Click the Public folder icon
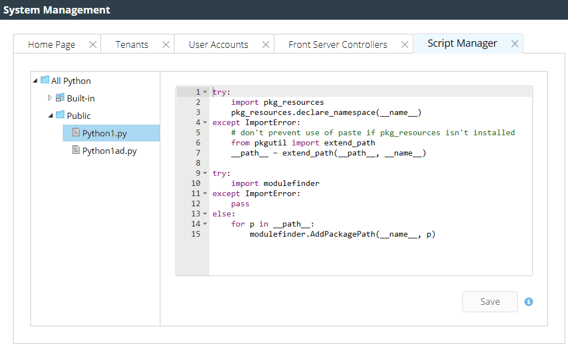 [60, 116]
